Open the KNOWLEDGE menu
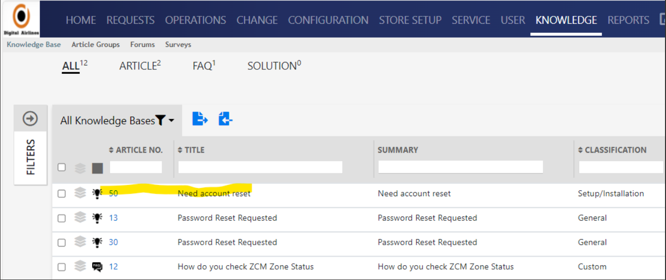 (x=566, y=20)
